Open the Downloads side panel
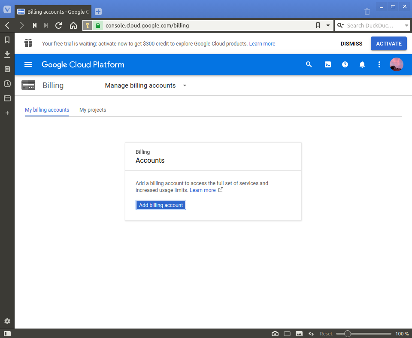 7,55
